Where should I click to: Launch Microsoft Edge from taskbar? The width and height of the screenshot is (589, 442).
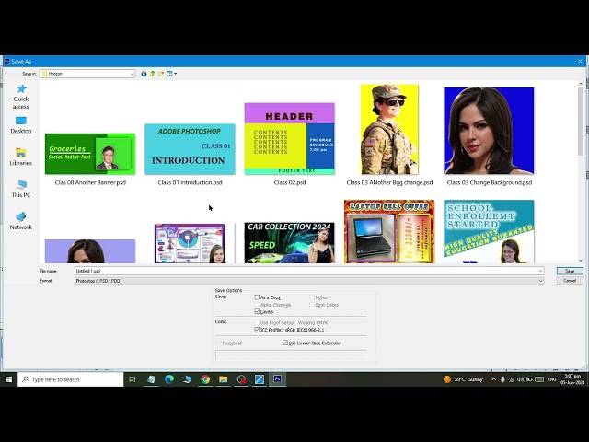(x=169, y=379)
